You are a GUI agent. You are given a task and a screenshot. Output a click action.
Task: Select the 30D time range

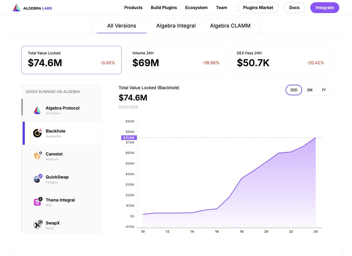point(294,90)
